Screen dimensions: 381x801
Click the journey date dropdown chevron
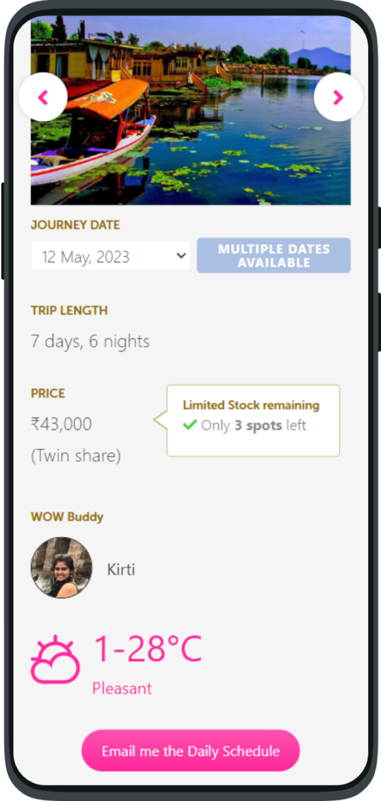click(x=181, y=256)
